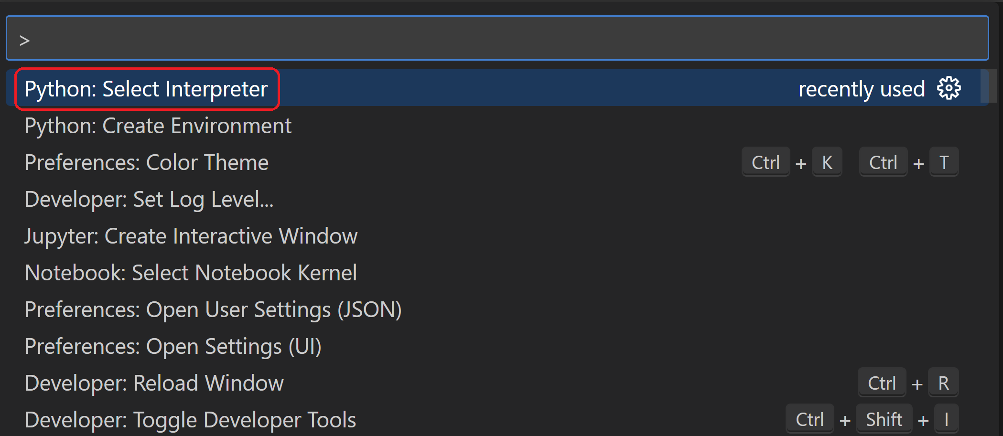The width and height of the screenshot is (1003, 436).
Task: Click the 'recently used' label
Action: (x=862, y=89)
